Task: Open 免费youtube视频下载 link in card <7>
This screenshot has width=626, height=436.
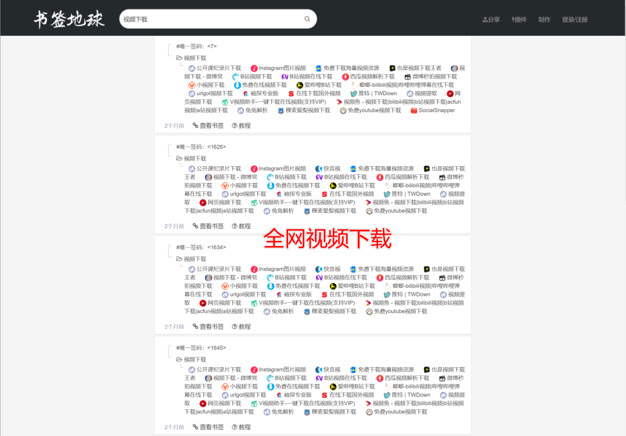Action: 374,111
